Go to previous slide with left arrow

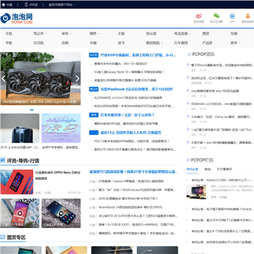4,78
